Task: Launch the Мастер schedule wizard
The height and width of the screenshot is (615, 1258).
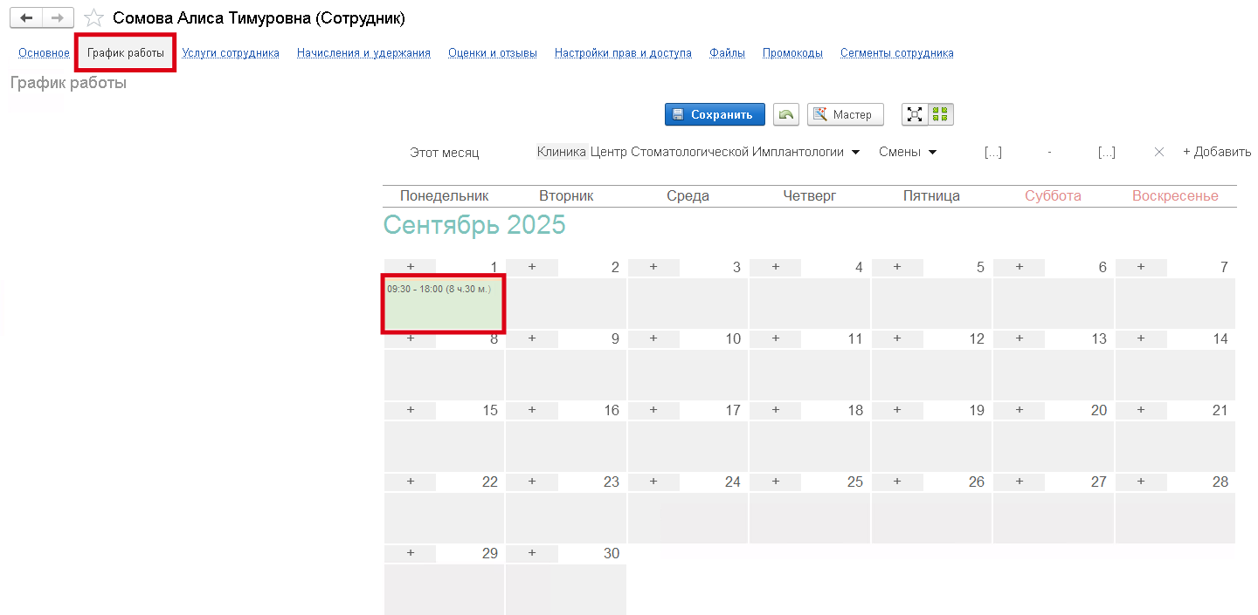Action: (x=845, y=114)
